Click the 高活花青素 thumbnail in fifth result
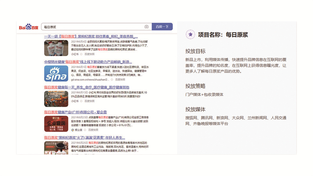This screenshot has height=176, width=313. pyautogui.click(x=56, y=147)
